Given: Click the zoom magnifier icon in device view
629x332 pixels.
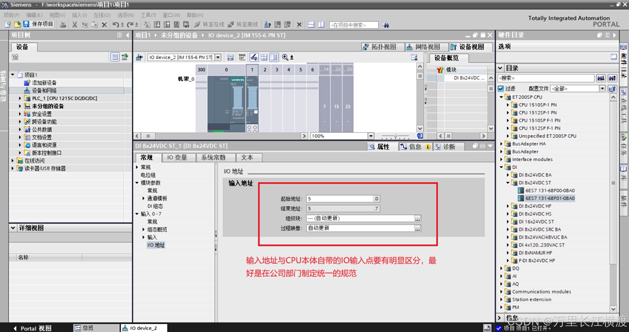Looking at the screenshot, I should (285, 57).
